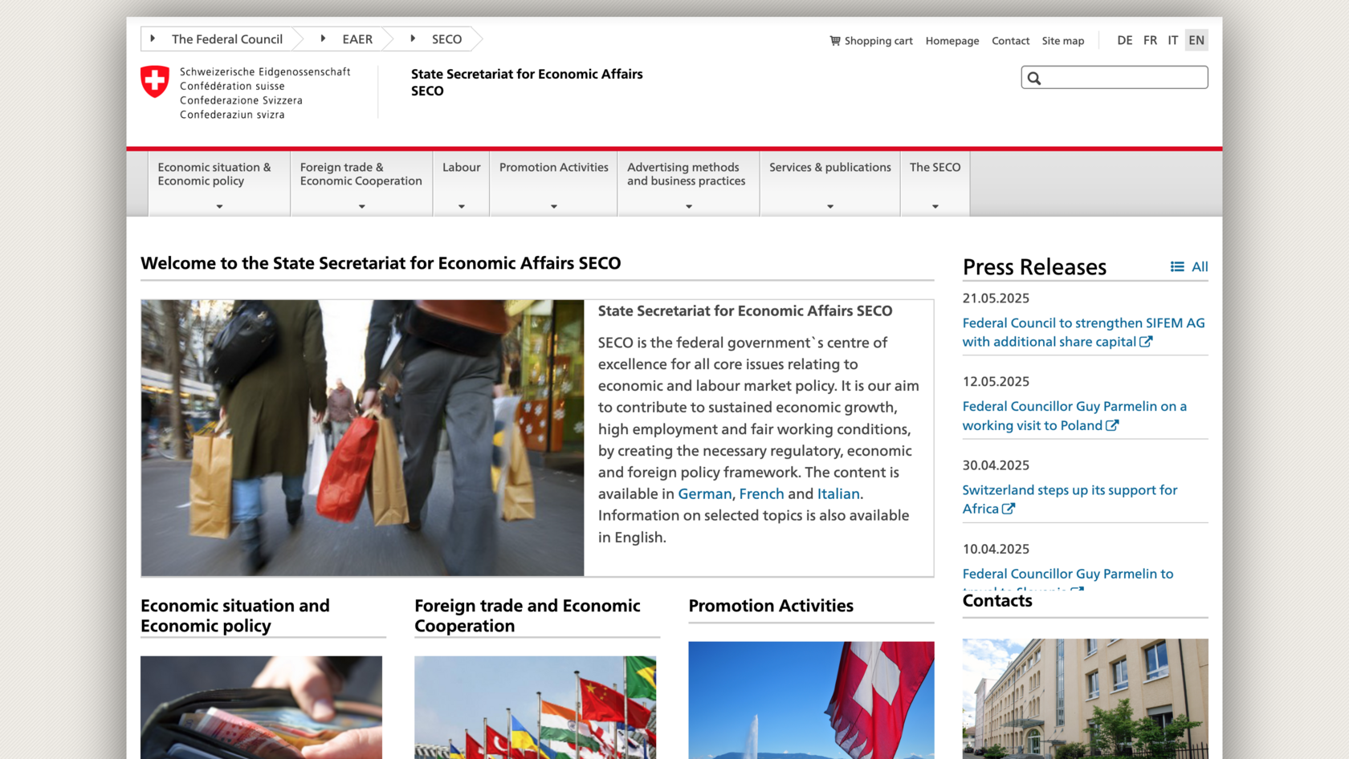Viewport: 1349px width, 759px height.
Task: Click the Swiss Confederation coat of arms logo
Action: click(x=155, y=79)
